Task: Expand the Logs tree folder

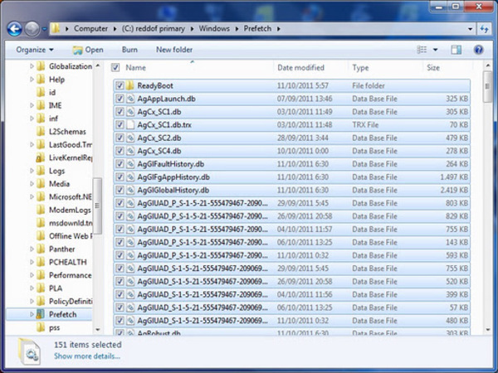Action: pos(32,170)
